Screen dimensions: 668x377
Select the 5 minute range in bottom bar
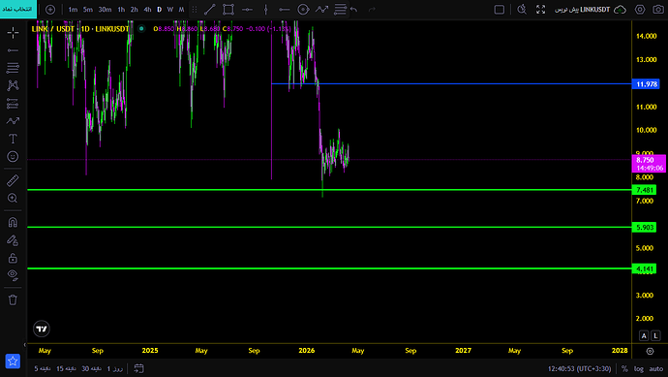tap(43, 368)
